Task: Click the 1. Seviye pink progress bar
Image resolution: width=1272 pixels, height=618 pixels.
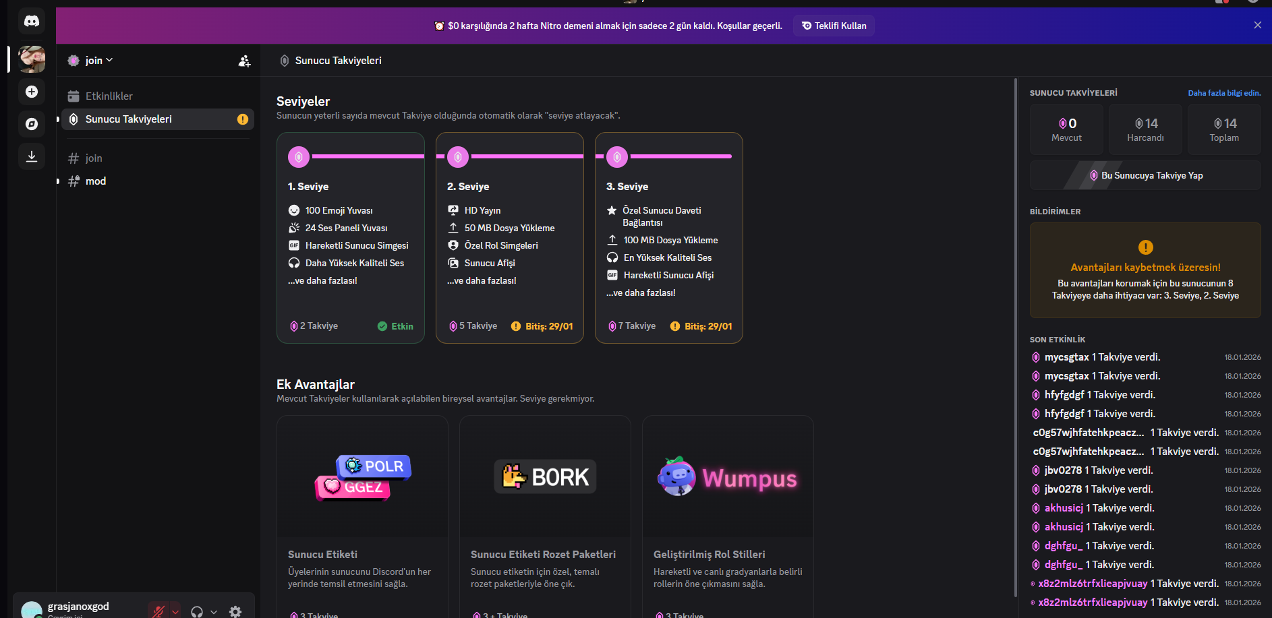Action: tap(368, 156)
